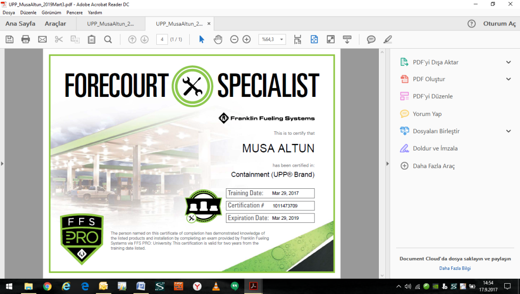Click the page number input field
520x294 pixels.
click(162, 39)
